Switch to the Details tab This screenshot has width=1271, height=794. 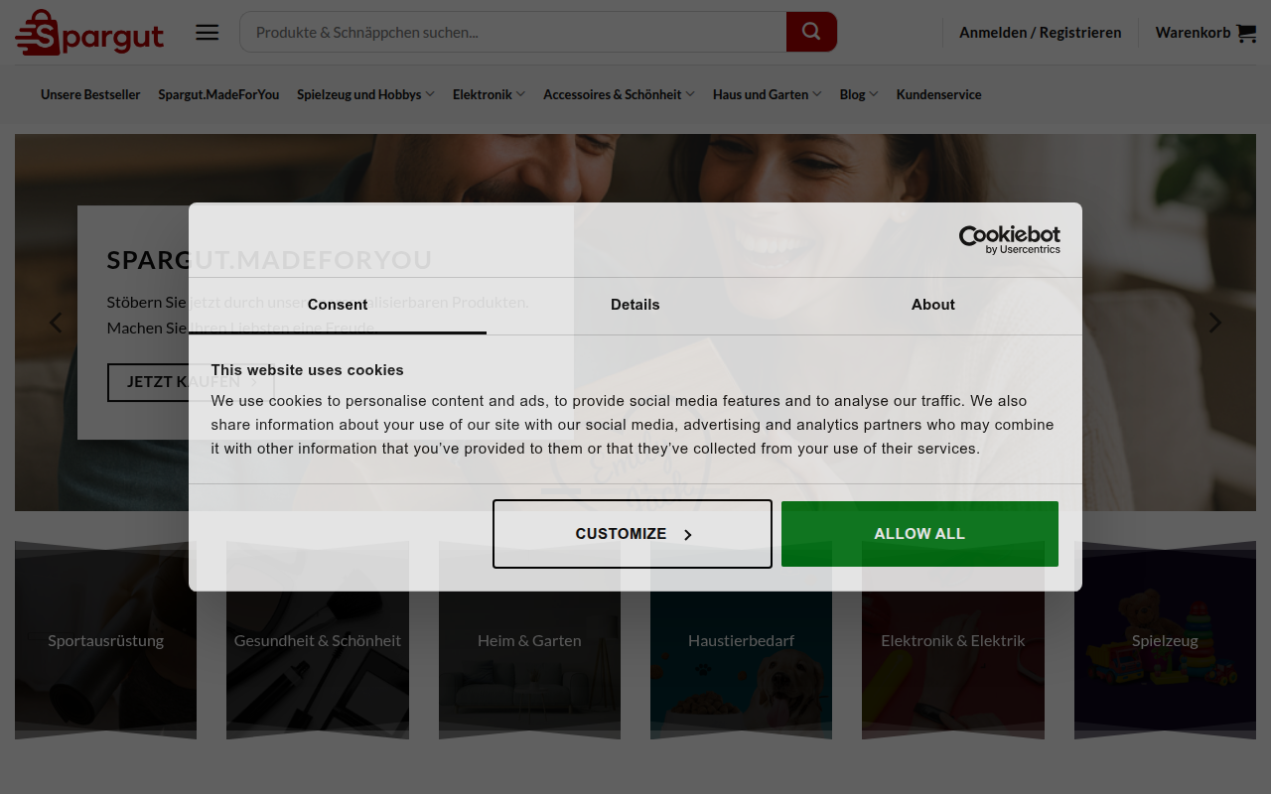click(x=635, y=305)
